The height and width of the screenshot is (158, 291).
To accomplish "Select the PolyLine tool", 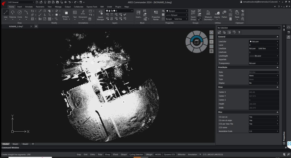I will pyautogui.click(x=13, y=14).
